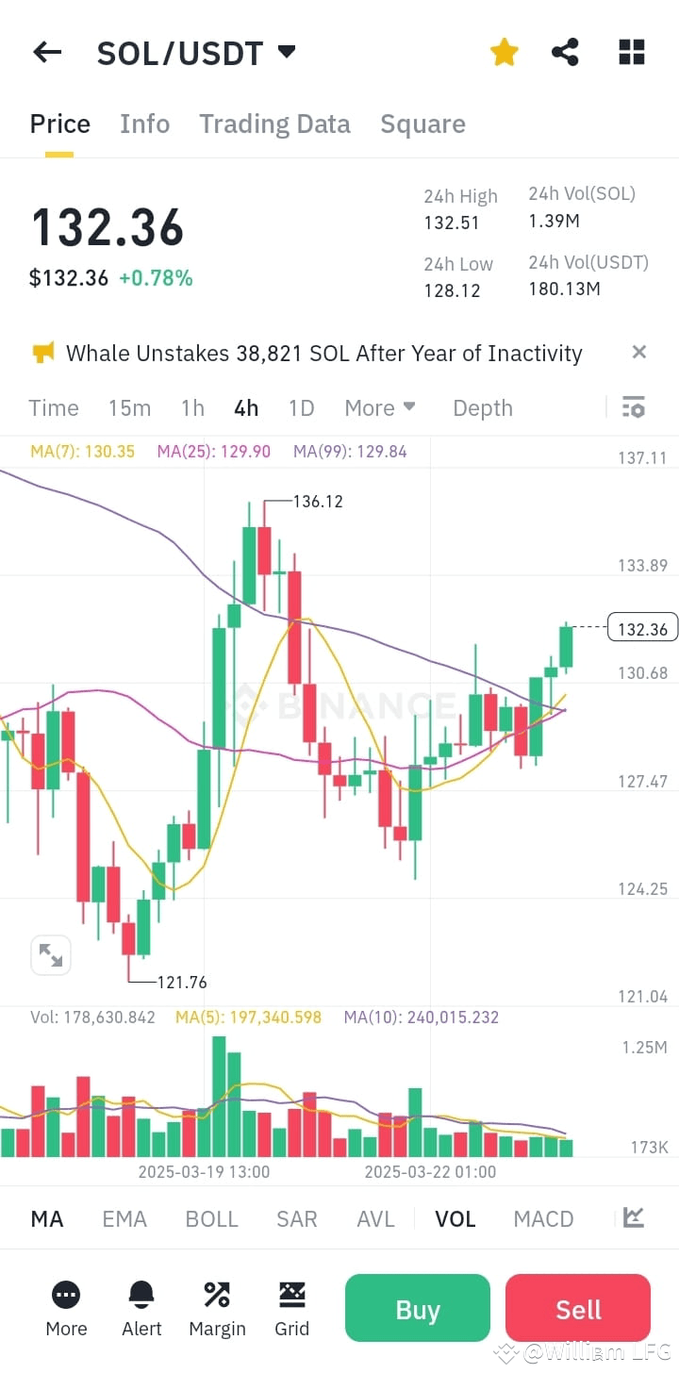Share the SOL/USDT chart
The image size is (679, 1373).
(x=565, y=52)
